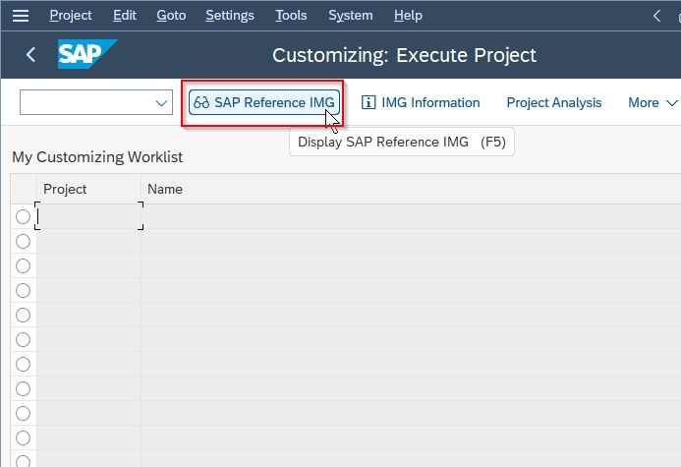Select the first row radio button
This screenshot has height=467, width=681.
tap(23, 216)
